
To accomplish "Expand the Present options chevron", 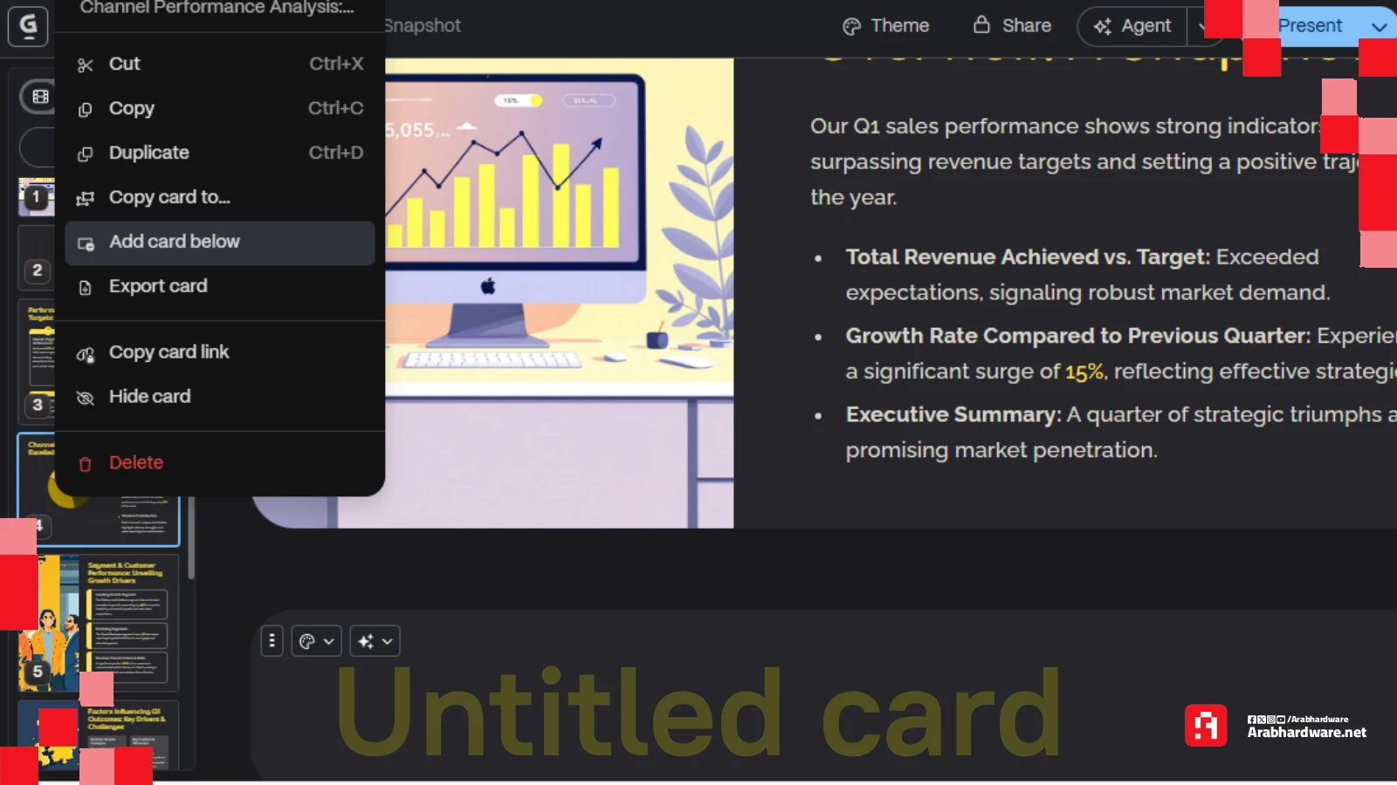I will pyautogui.click(x=1379, y=26).
